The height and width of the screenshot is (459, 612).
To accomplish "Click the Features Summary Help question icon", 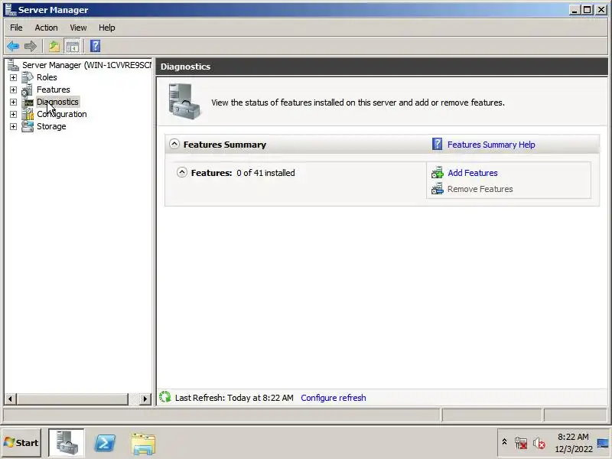I will 437,144.
